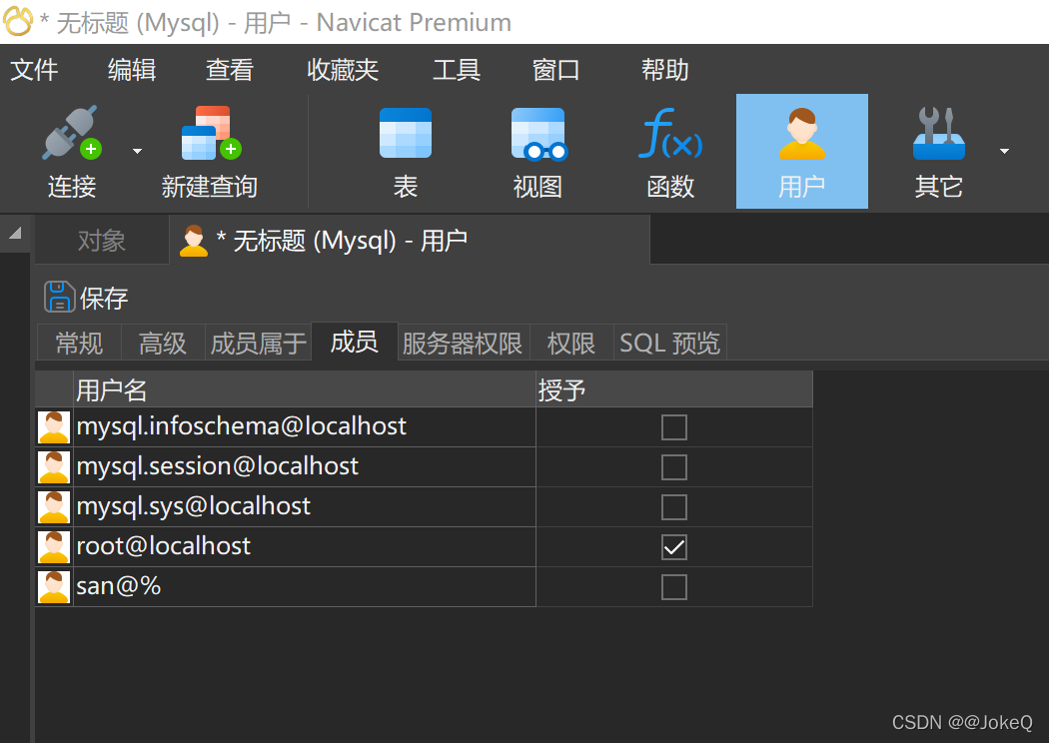Open the dropdown arrow next to 连接
This screenshot has width=1049, height=743.
click(137, 151)
